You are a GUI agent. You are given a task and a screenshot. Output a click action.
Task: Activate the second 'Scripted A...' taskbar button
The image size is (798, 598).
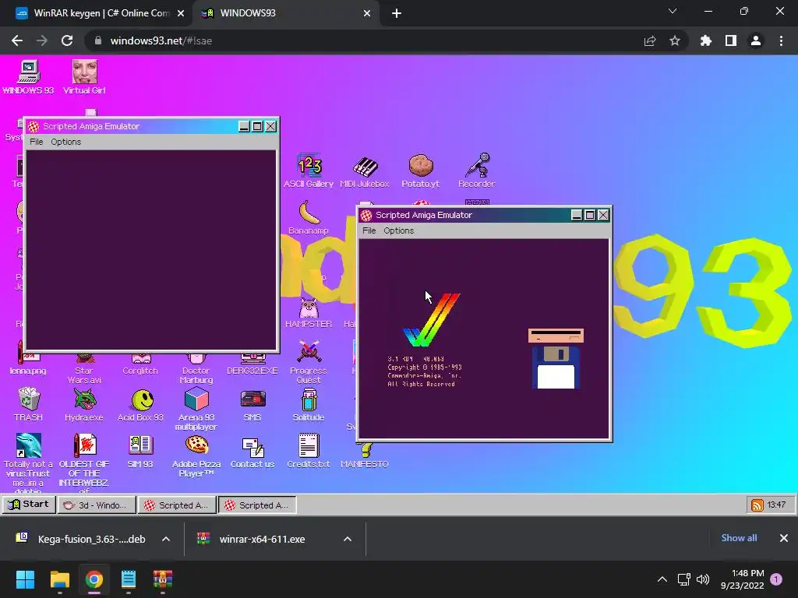click(257, 505)
